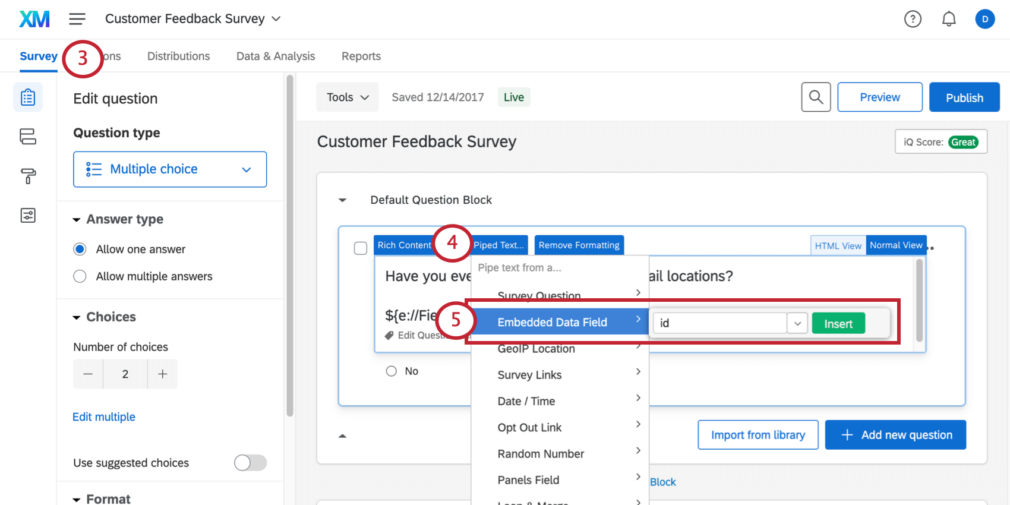Open the Survey builder clipboard icon
Screen dimensions: 1010x505
[x=28, y=97]
